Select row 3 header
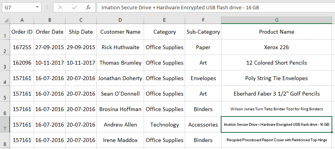Screen dimensions: 335x149 (5, 63)
